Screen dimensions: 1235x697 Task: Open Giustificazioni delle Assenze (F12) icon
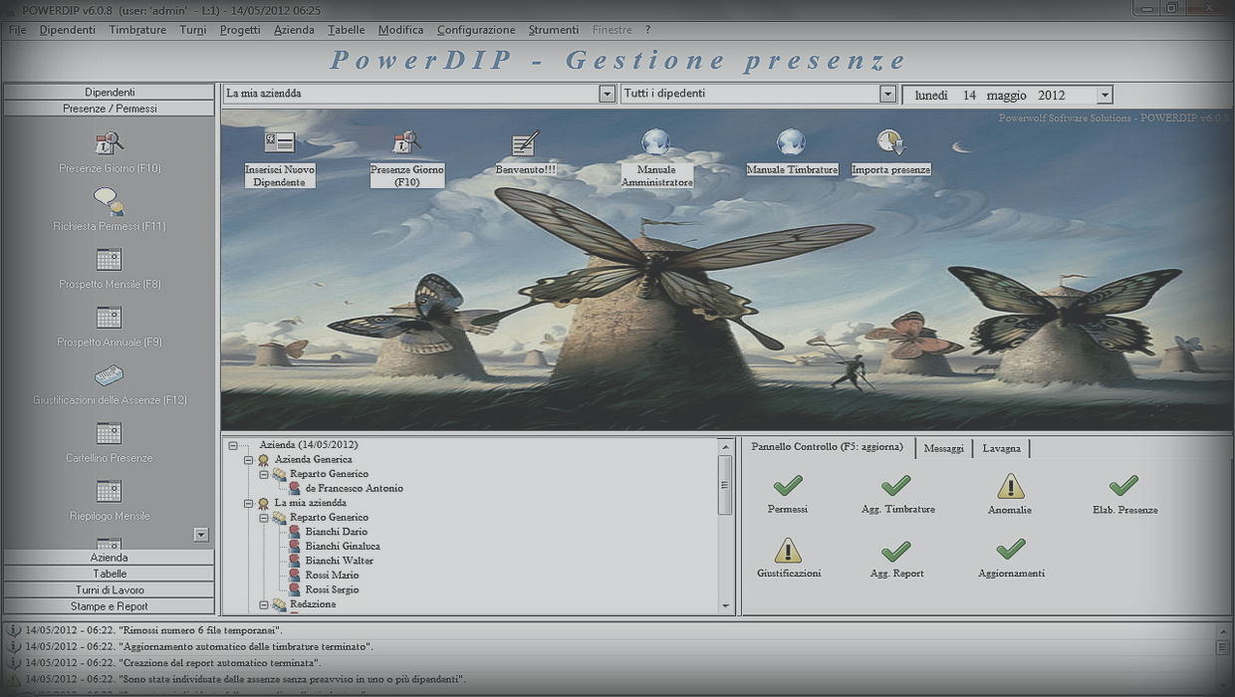coord(110,375)
